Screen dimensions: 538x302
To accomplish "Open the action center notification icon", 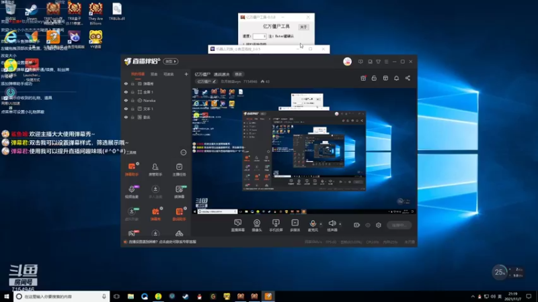I will coord(529,296).
